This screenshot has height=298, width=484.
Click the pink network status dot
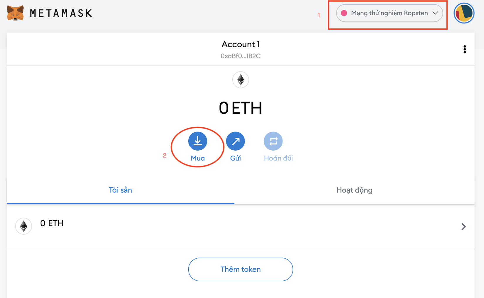(344, 13)
